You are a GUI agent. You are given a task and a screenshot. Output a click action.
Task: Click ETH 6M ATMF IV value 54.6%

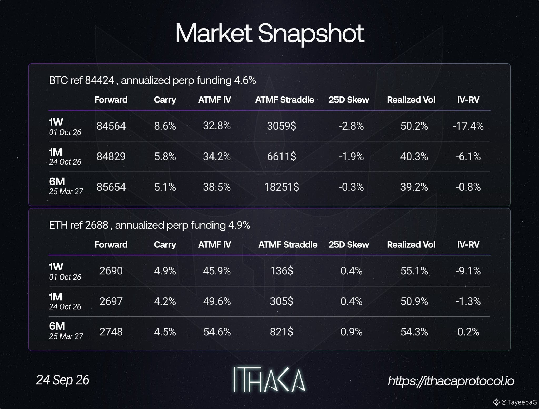pos(217,332)
